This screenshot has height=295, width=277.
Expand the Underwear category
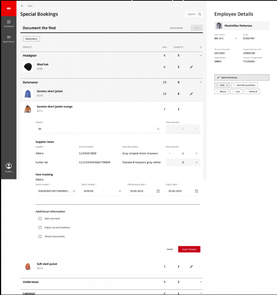coord(201,282)
